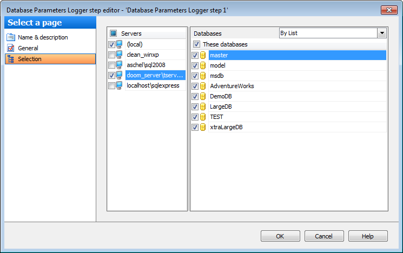403x253 pixels.
Task: Open the General page
Action: click(x=28, y=48)
